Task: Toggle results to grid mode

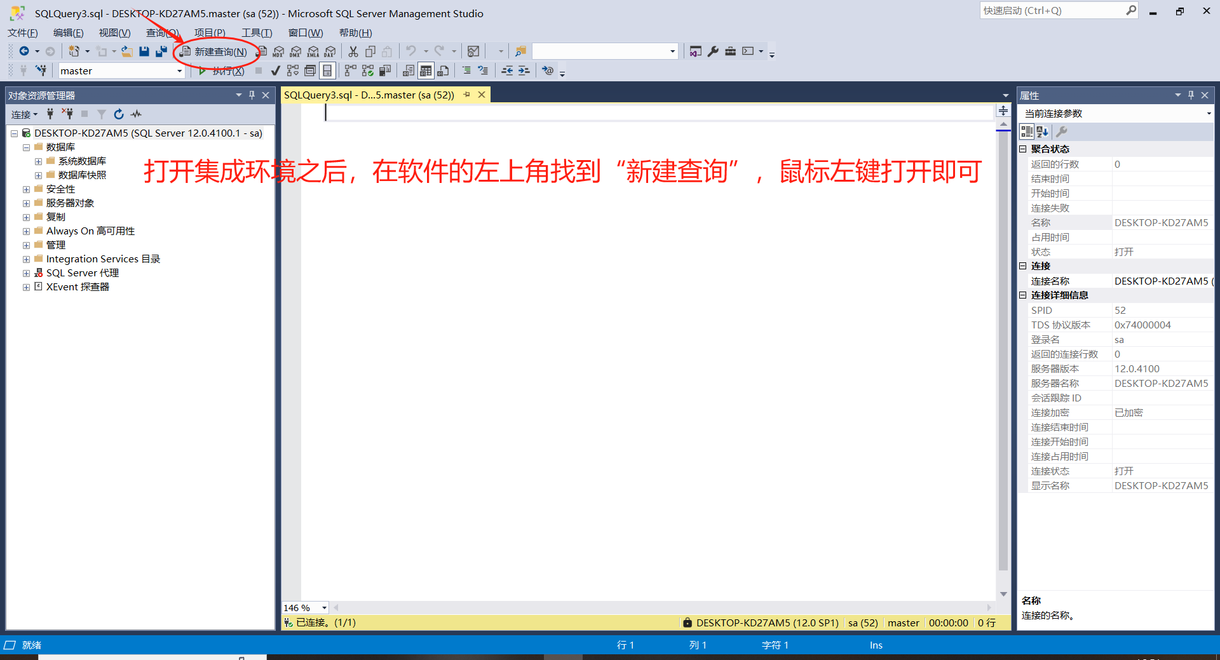Action: pos(426,71)
